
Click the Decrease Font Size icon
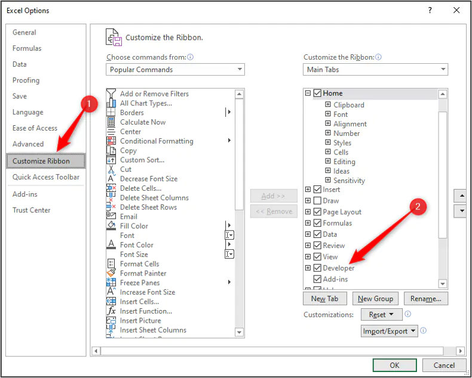(x=111, y=179)
